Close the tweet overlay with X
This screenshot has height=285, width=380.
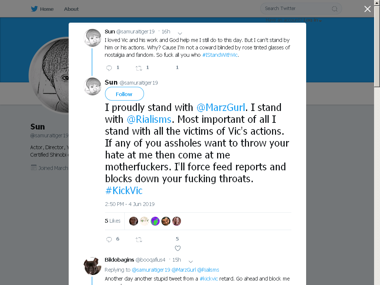pos(367,9)
